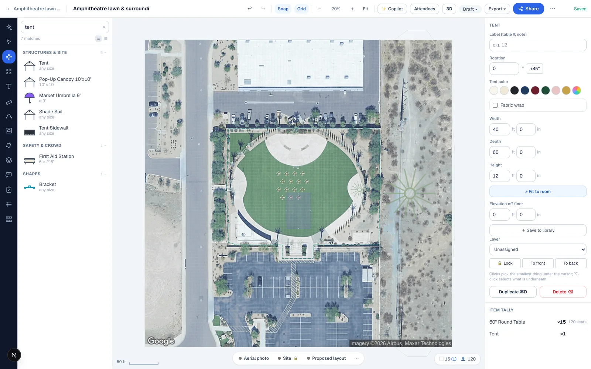591x369 pixels.
Task: Select the pointer arrow tool
Action: pyautogui.click(x=9, y=42)
